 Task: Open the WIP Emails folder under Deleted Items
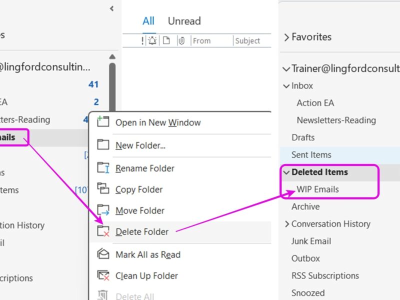[x=317, y=189]
